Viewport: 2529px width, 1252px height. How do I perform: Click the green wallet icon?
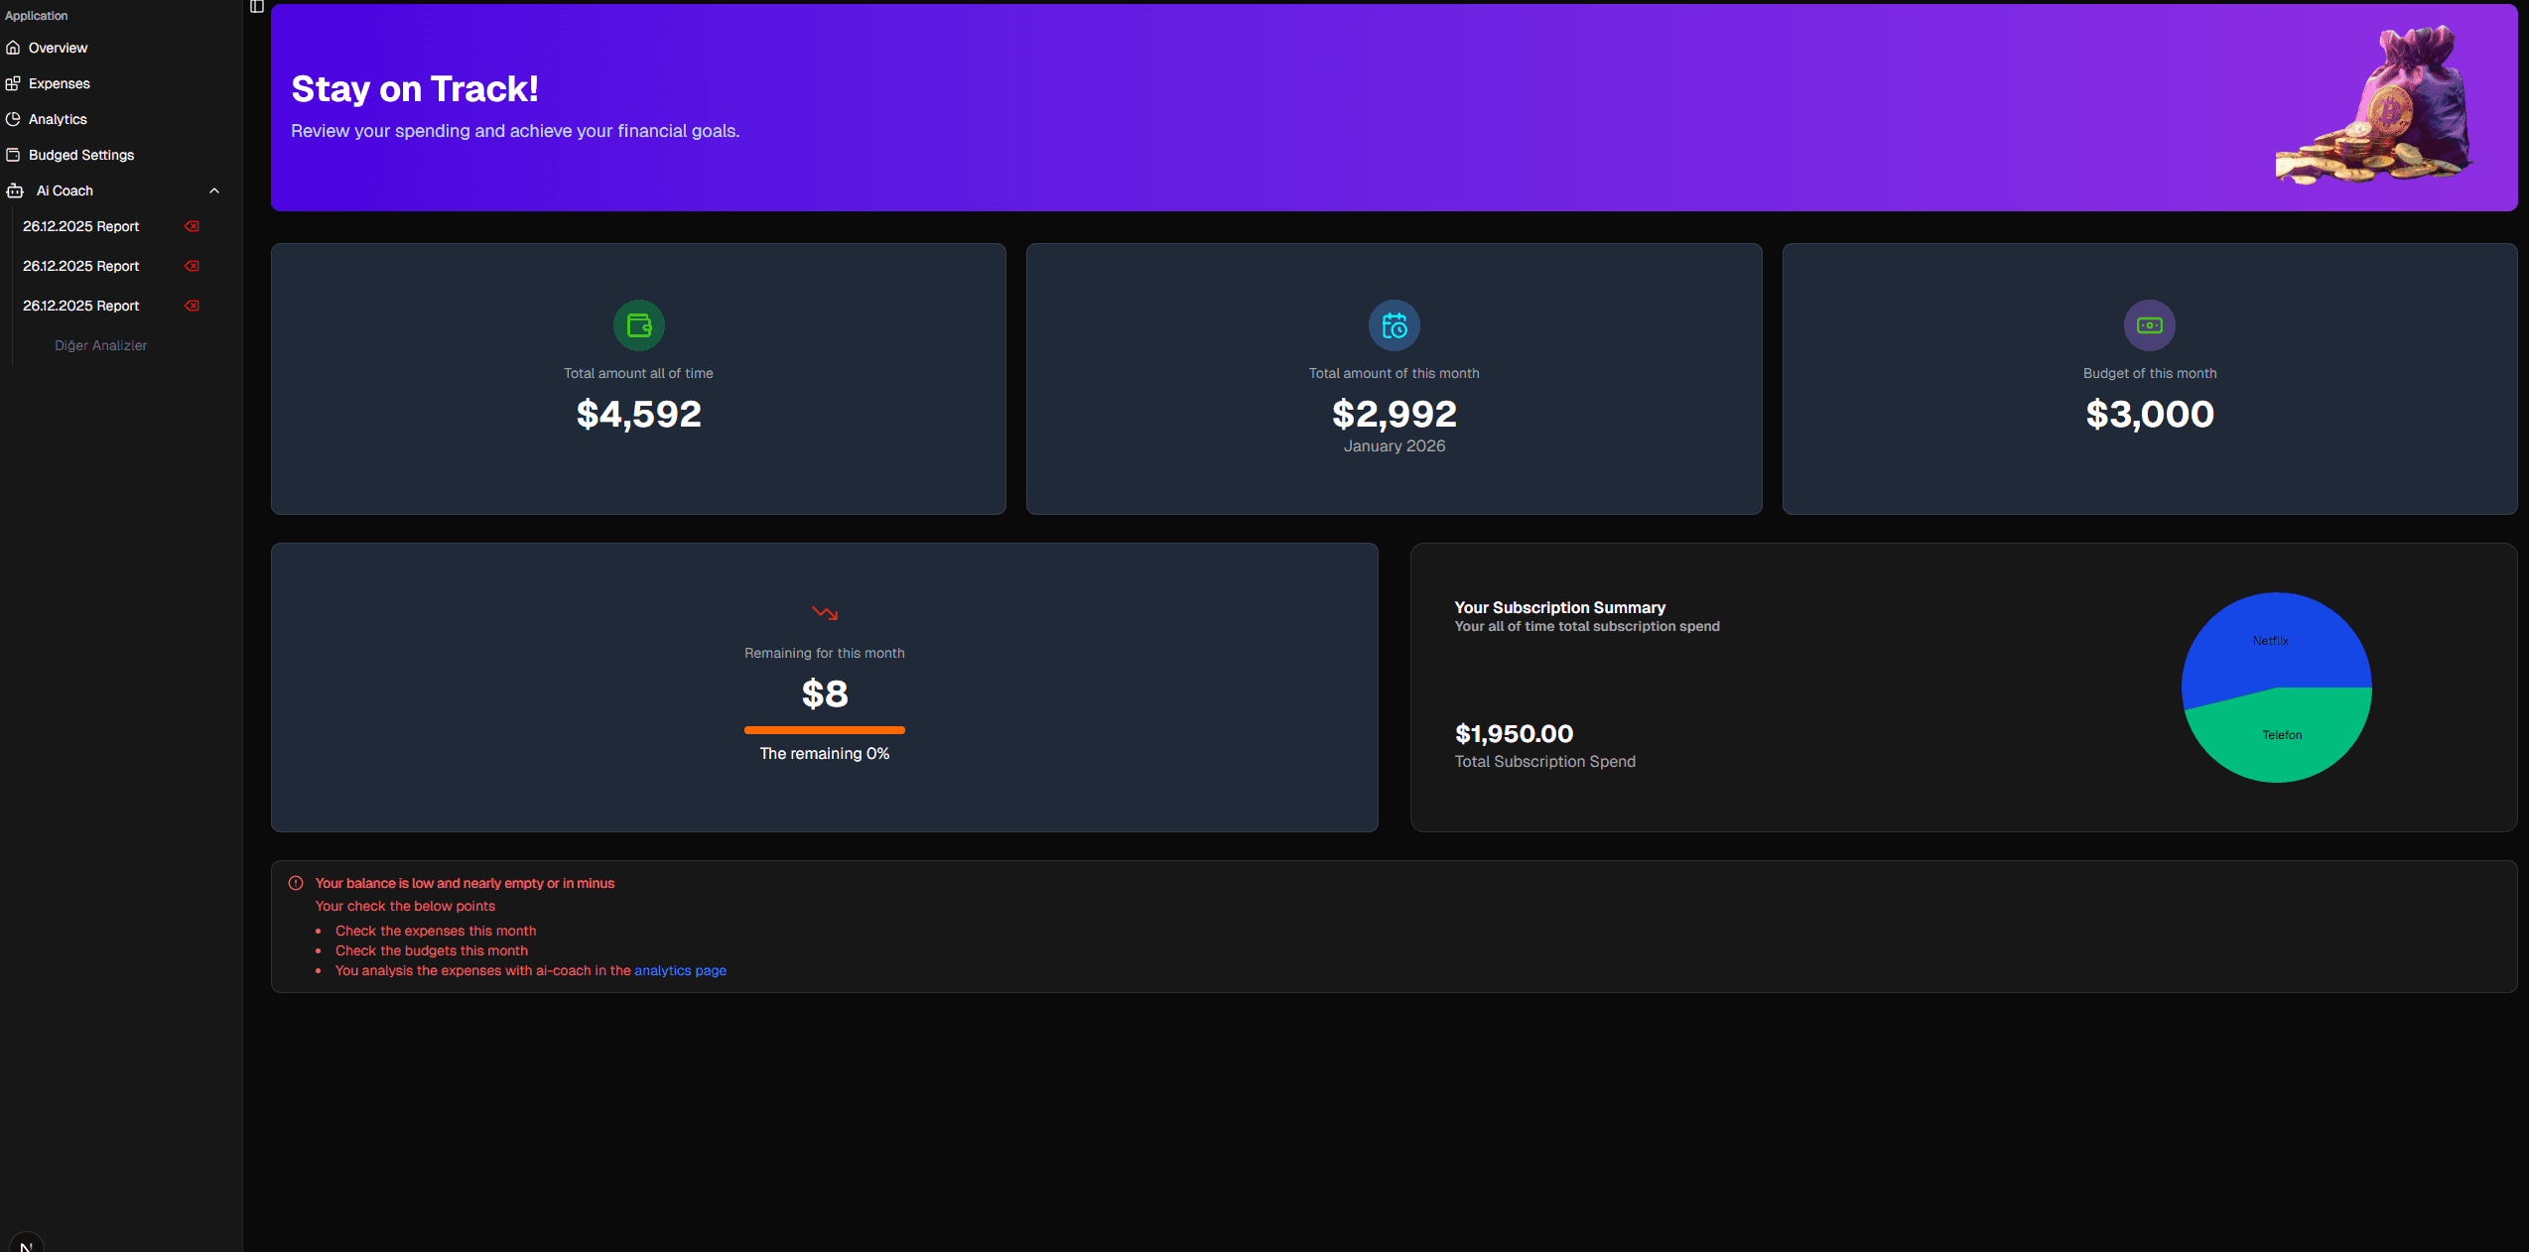[x=638, y=325]
